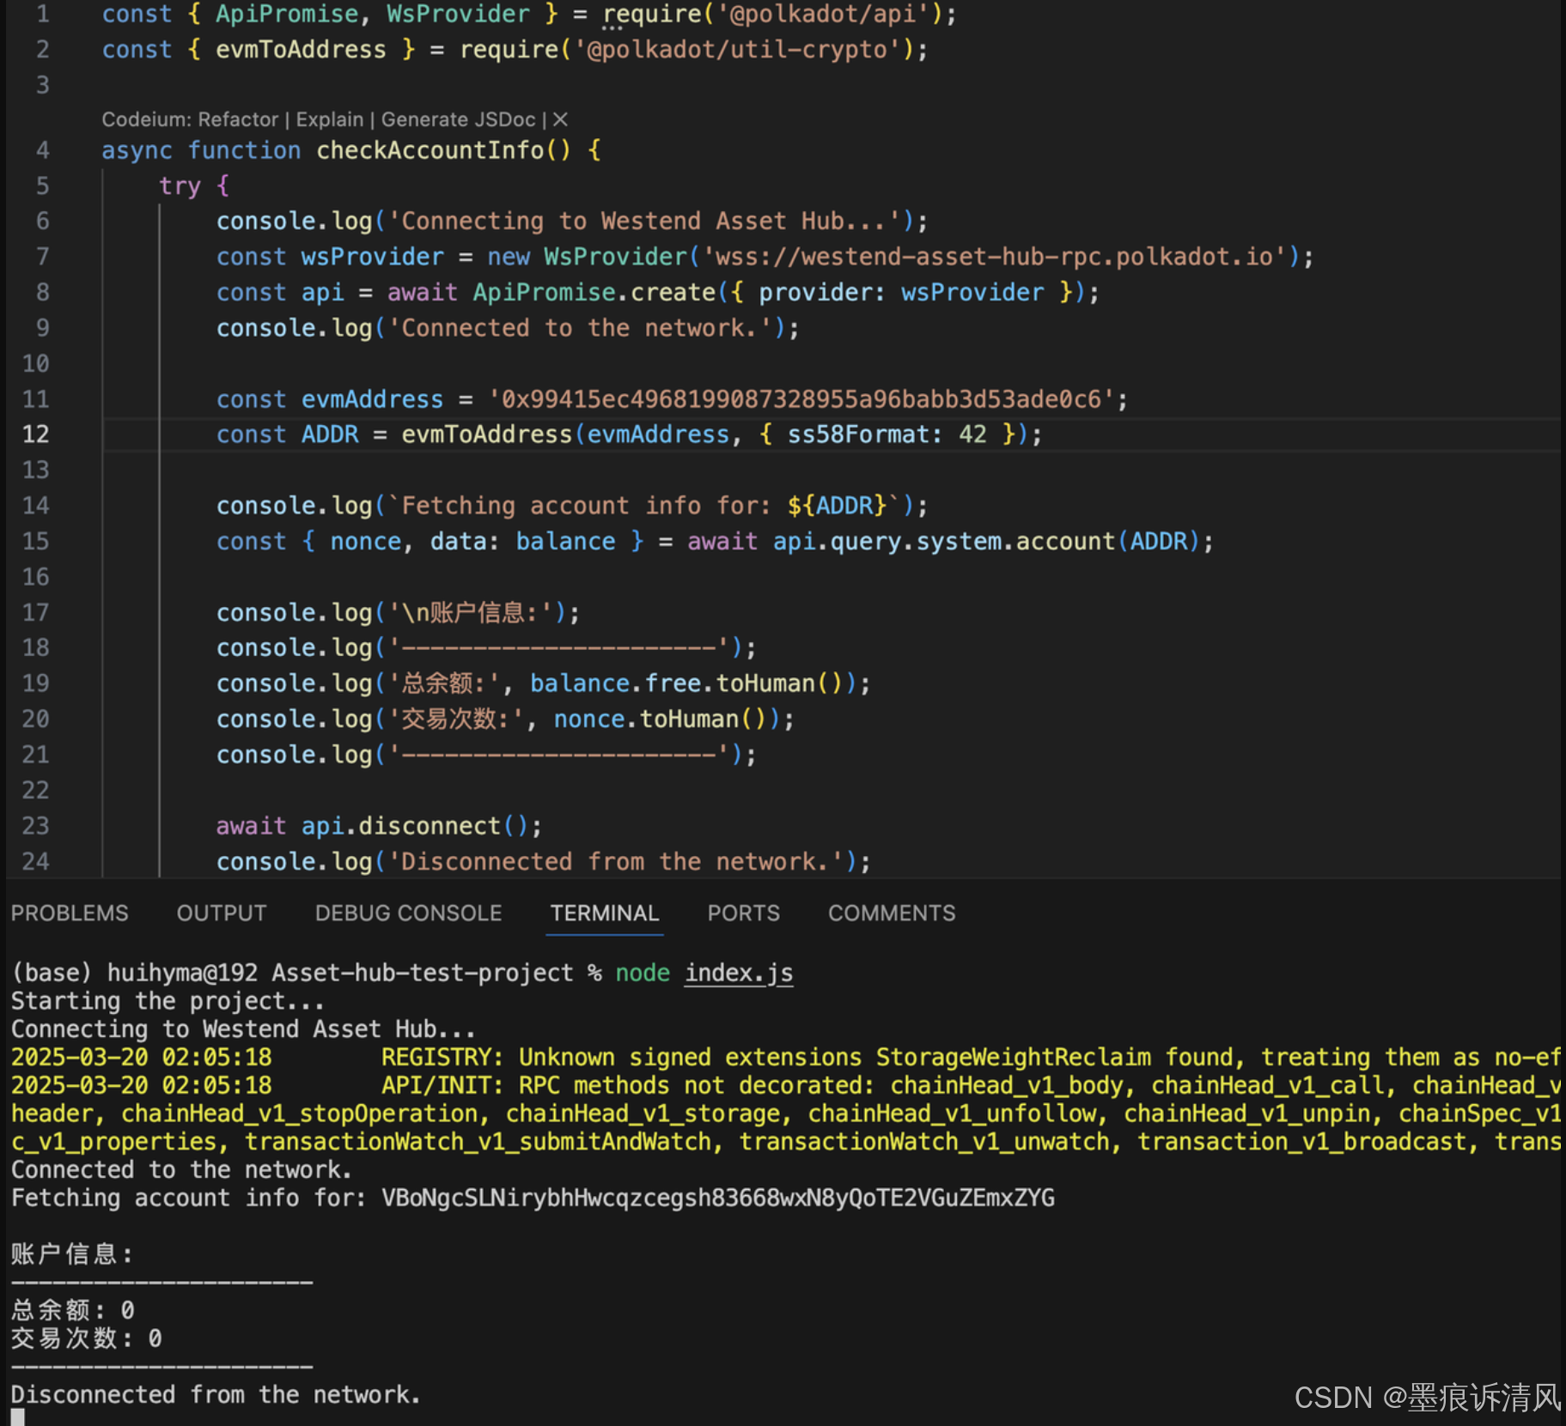Screen dimensions: 1566x1426
Task: Click 'Connected to the network.' string in editor
Action: [x=581, y=328]
